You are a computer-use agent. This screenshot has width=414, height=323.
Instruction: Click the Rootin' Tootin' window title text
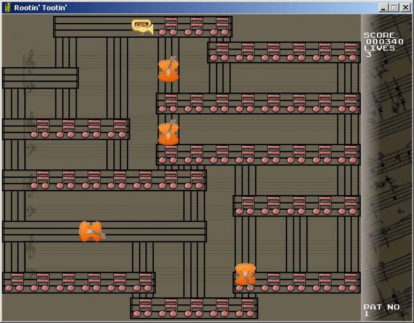pos(40,8)
